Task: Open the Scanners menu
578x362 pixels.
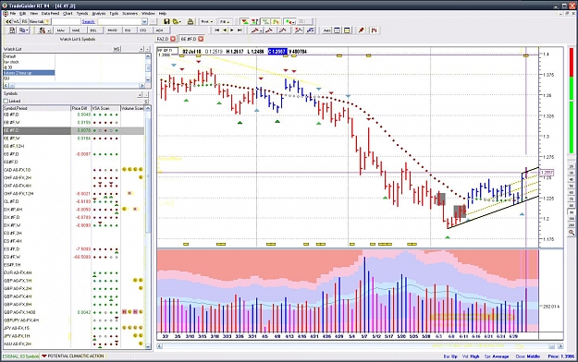Action: 129,13
